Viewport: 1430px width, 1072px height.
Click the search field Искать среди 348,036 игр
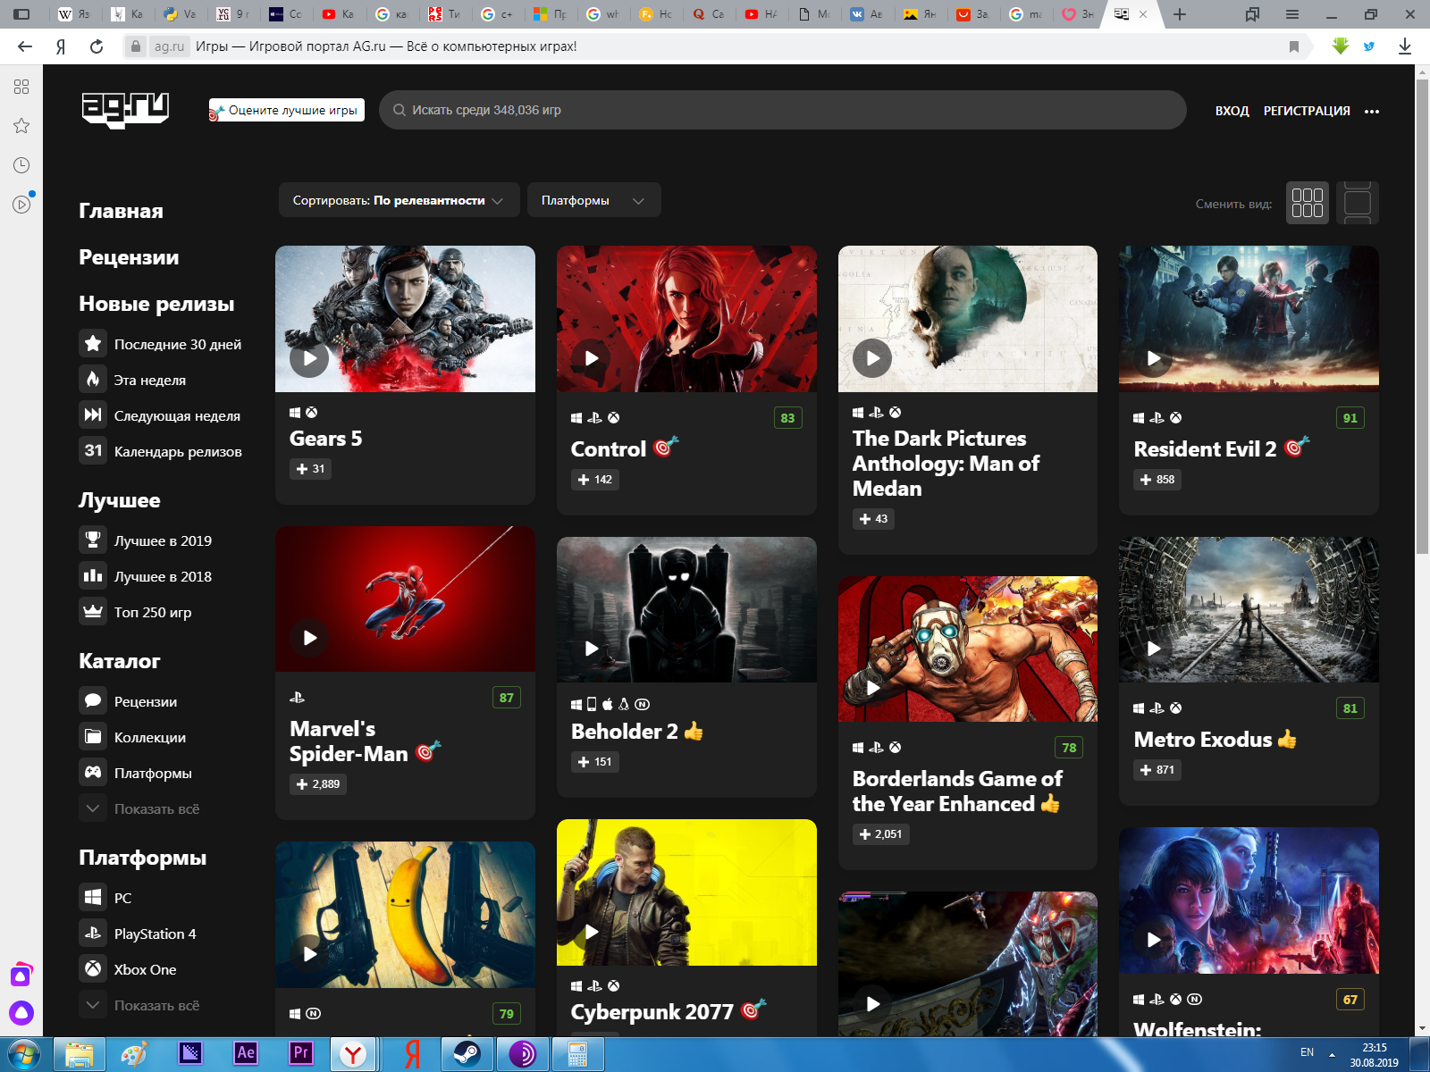782,110
